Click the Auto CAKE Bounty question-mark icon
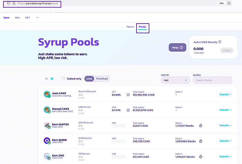This screenshot has width=242, height=164. click(x=220, y=42)
